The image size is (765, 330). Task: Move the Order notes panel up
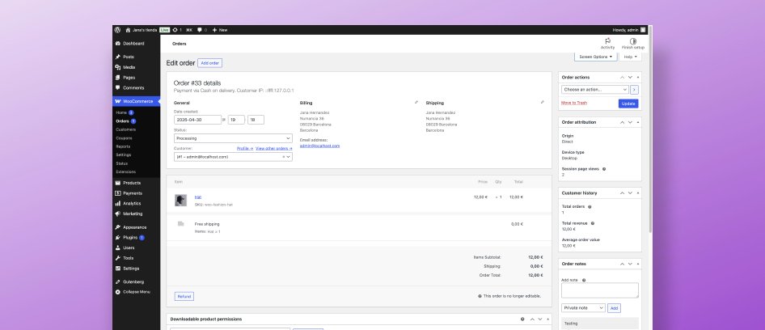[622, 264]
